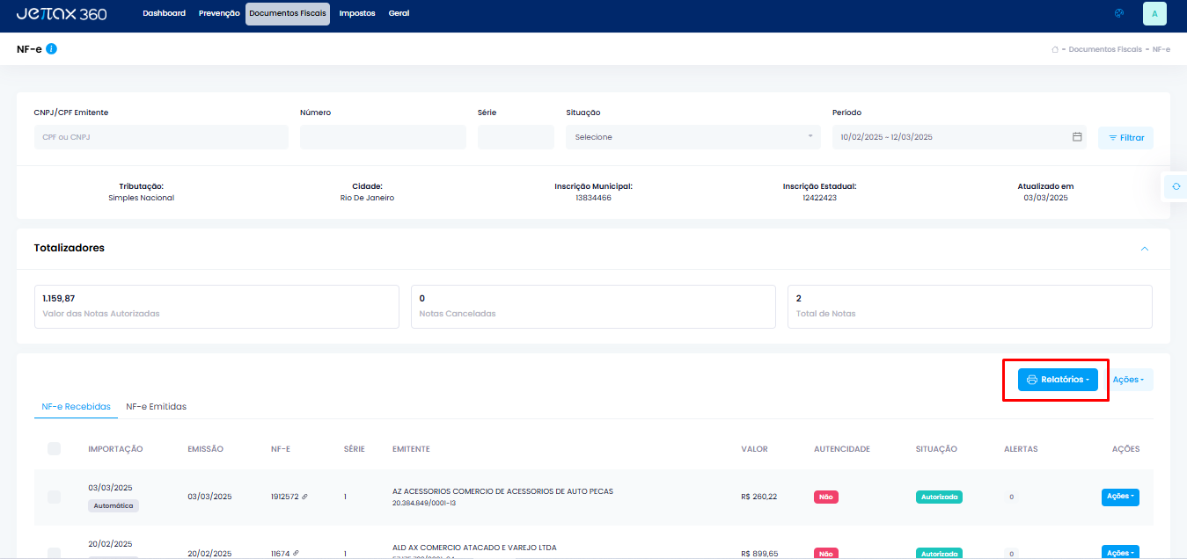The height and width of the screenshot is (559, 1187).
Task: Open the Prevenção menu
Action: click(x=219, y=13)
